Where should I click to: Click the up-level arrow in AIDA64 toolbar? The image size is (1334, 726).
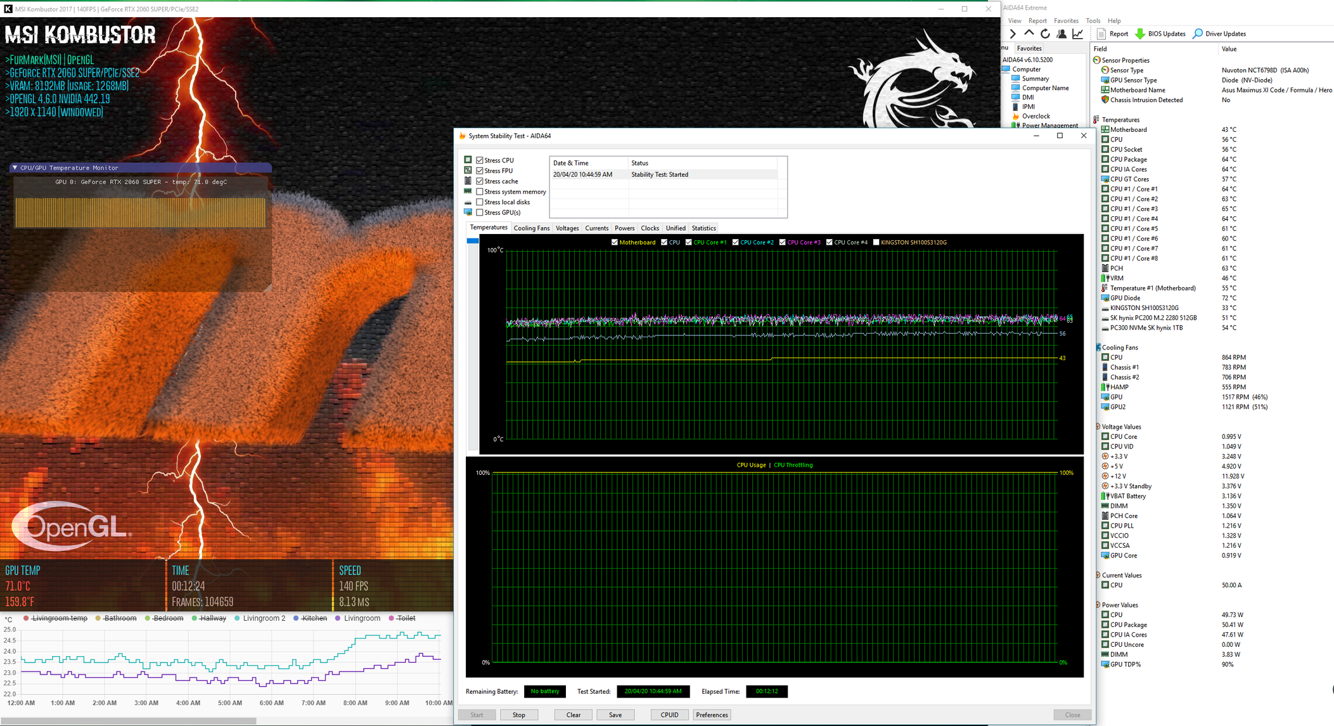click(x=1029, y=34)
